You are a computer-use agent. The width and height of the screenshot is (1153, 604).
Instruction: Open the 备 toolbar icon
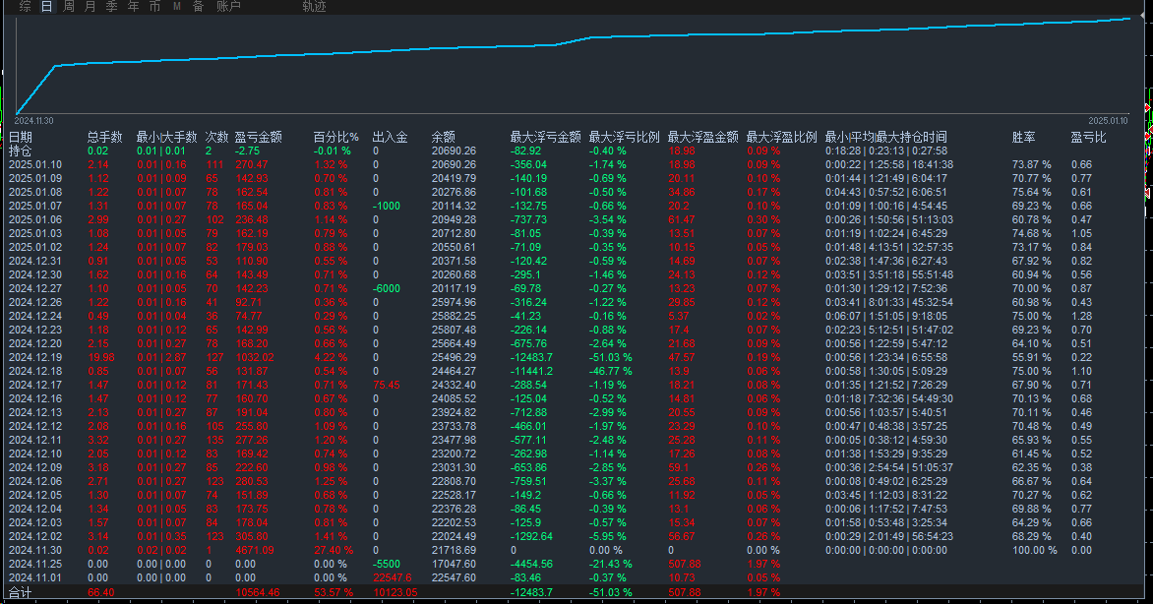(199, 6)
